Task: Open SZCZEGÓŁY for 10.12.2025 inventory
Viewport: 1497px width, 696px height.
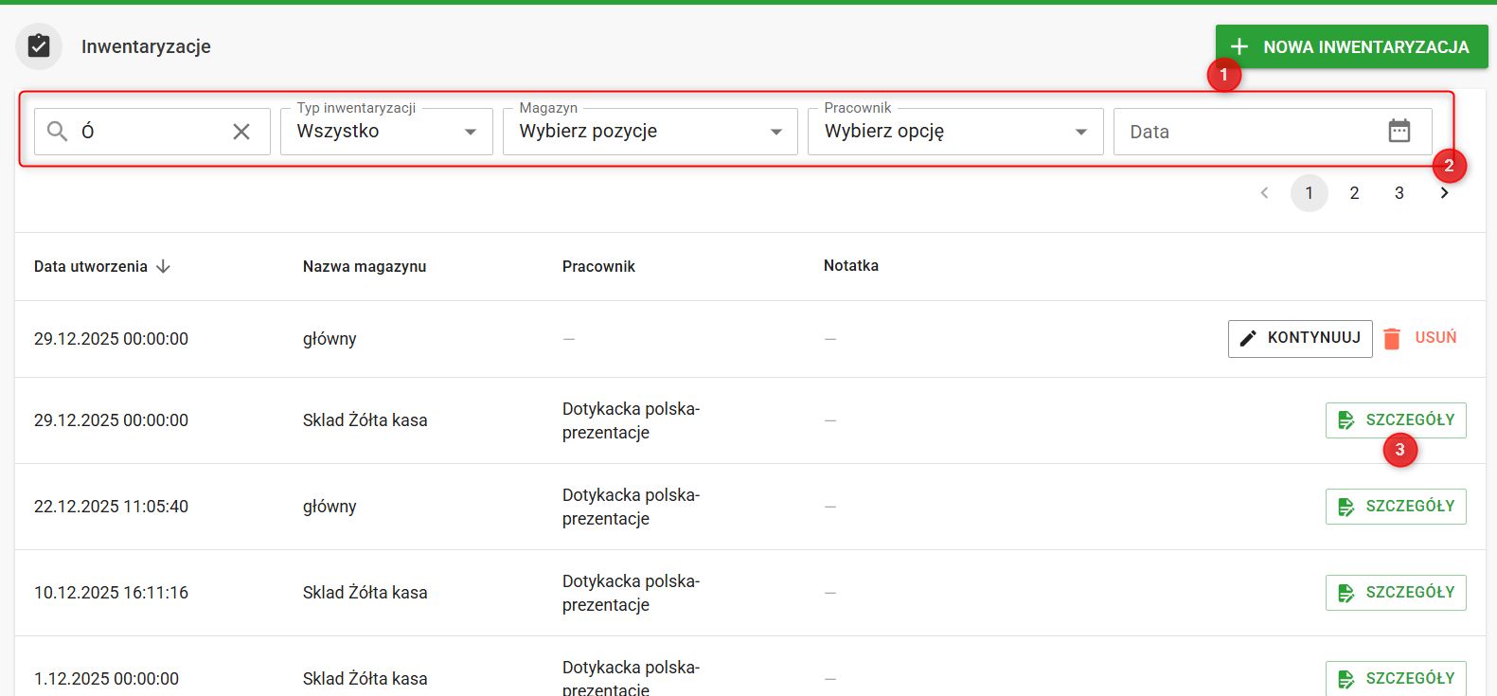Action: coord(1396,593)
